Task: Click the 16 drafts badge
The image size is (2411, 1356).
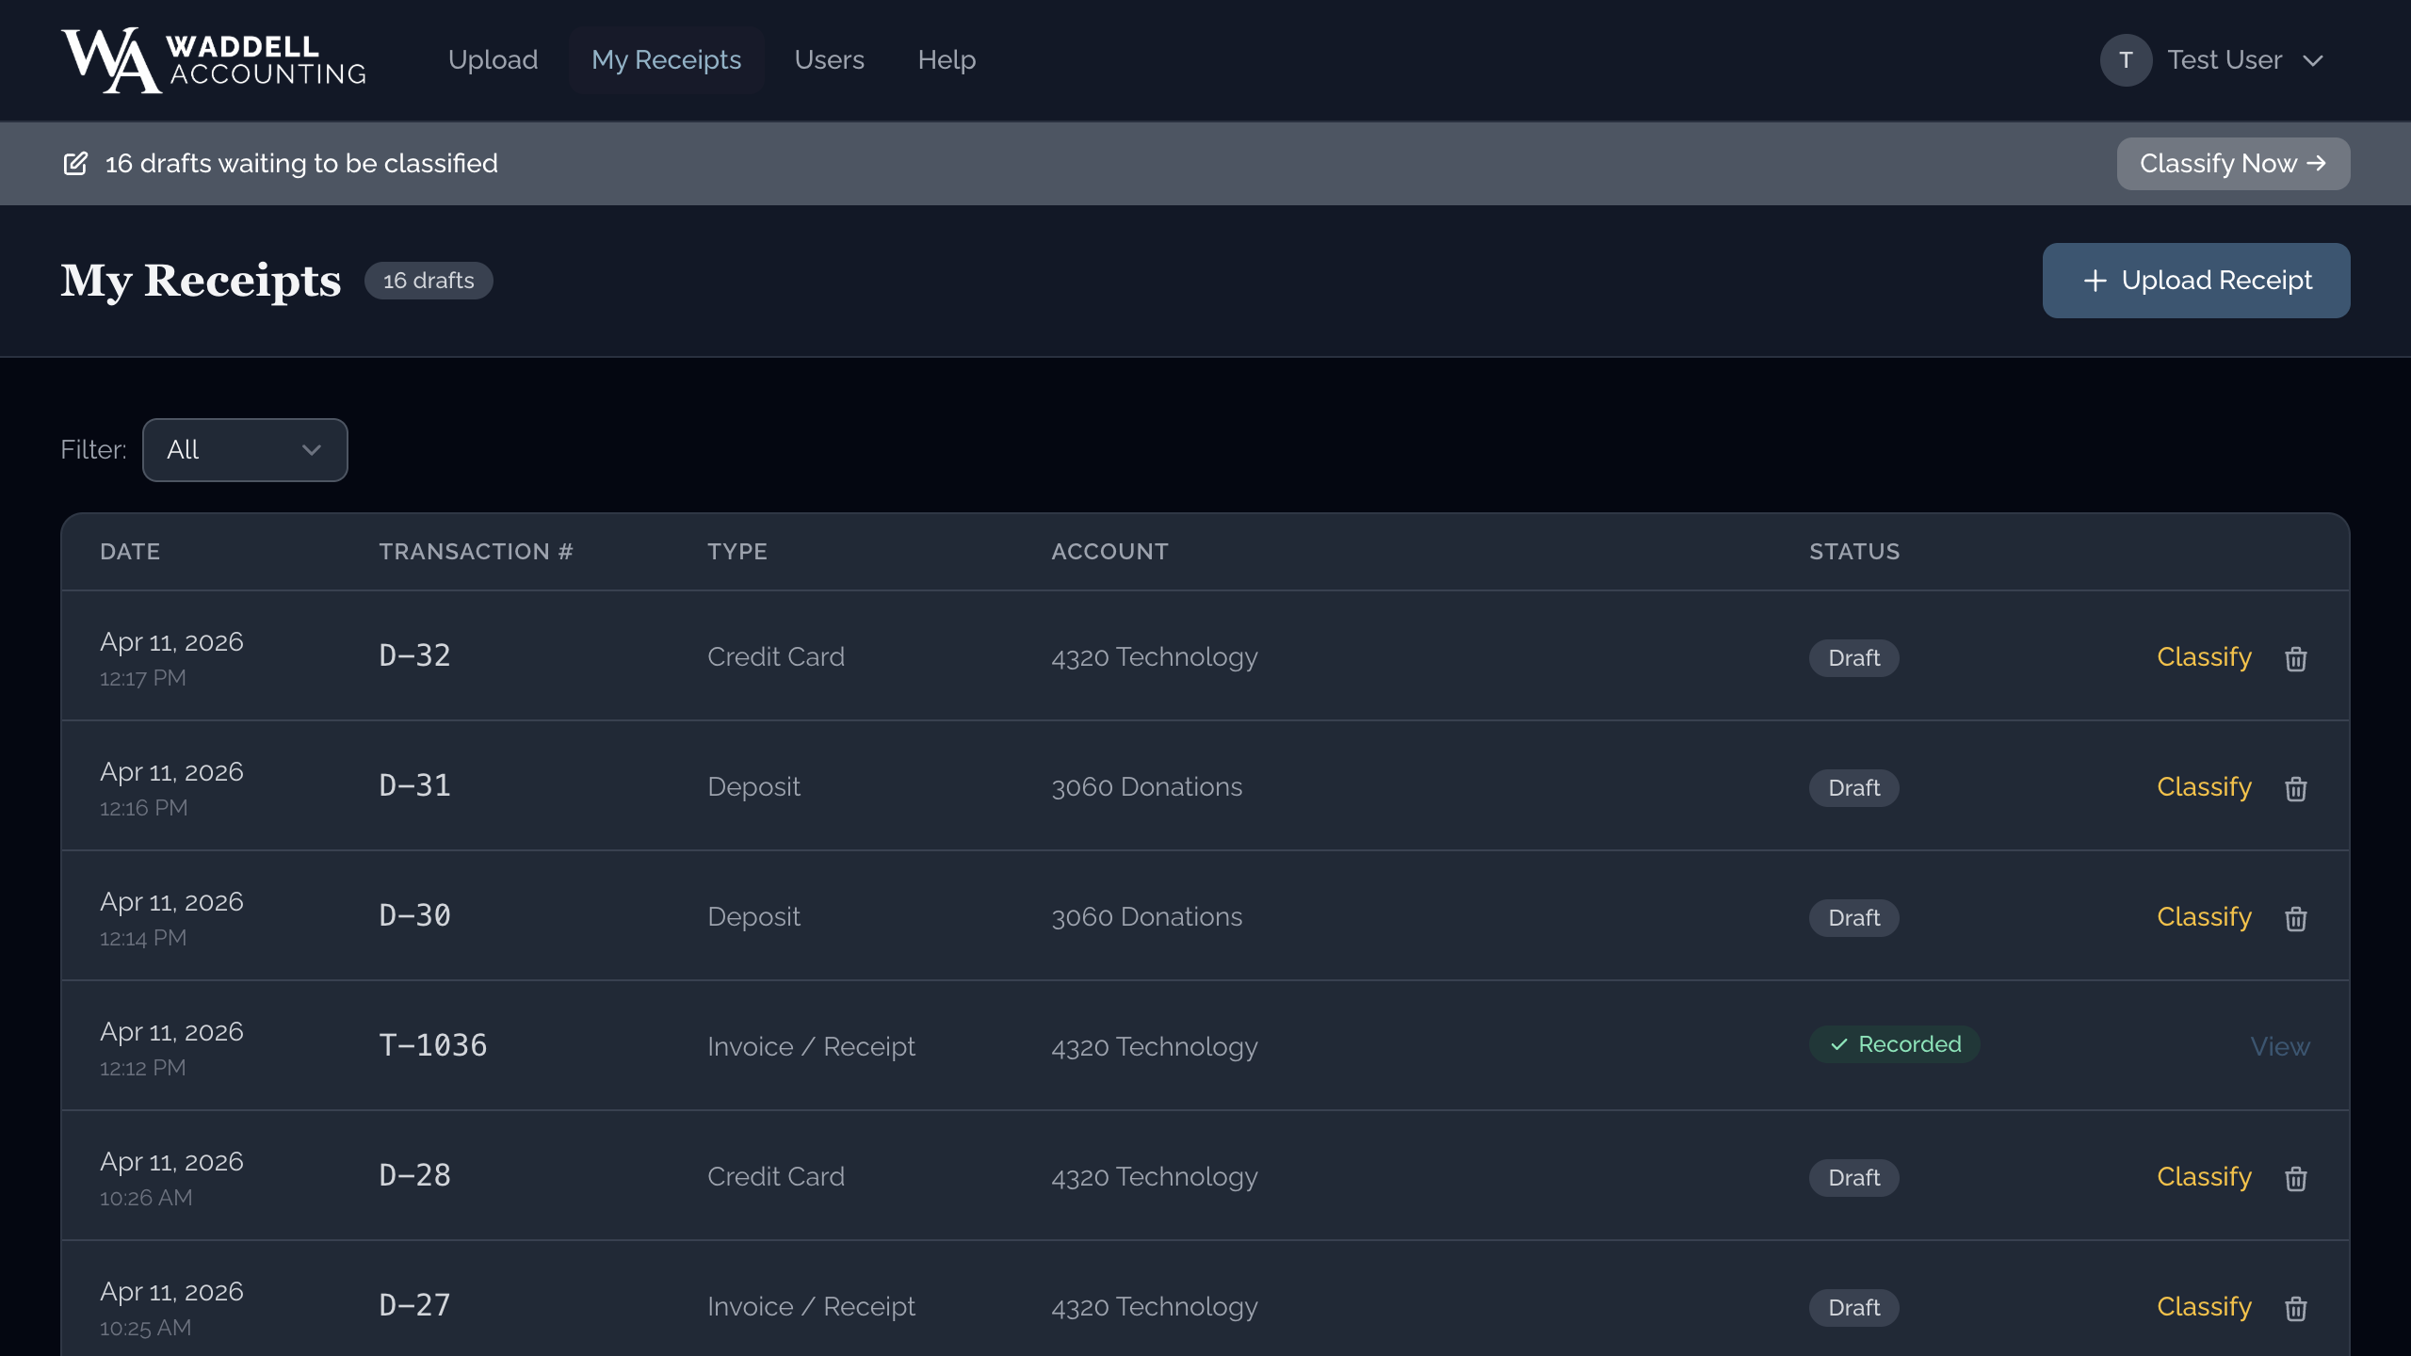Action: pyautogui.click(x=429, y=281)
